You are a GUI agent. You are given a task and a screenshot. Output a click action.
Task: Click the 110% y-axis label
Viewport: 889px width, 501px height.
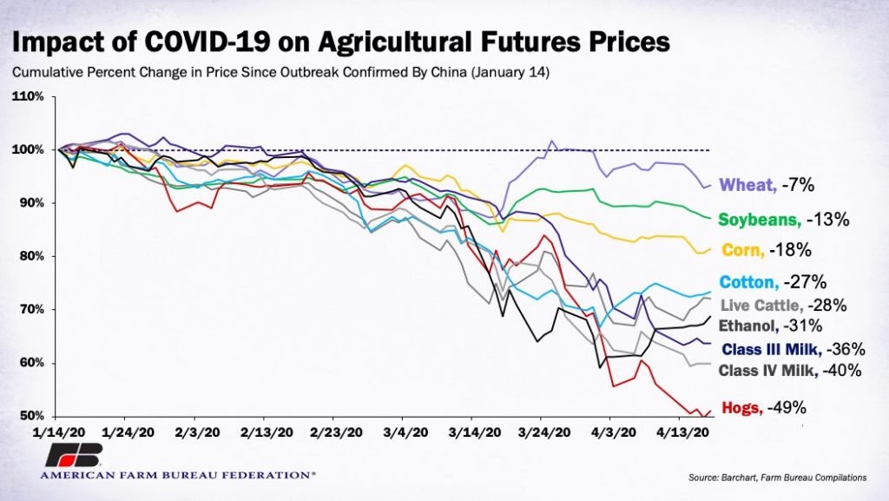click(x=28, y=96)
